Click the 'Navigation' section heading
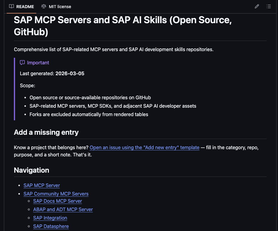This screenshot has width=278, height=231. (31, 170)
